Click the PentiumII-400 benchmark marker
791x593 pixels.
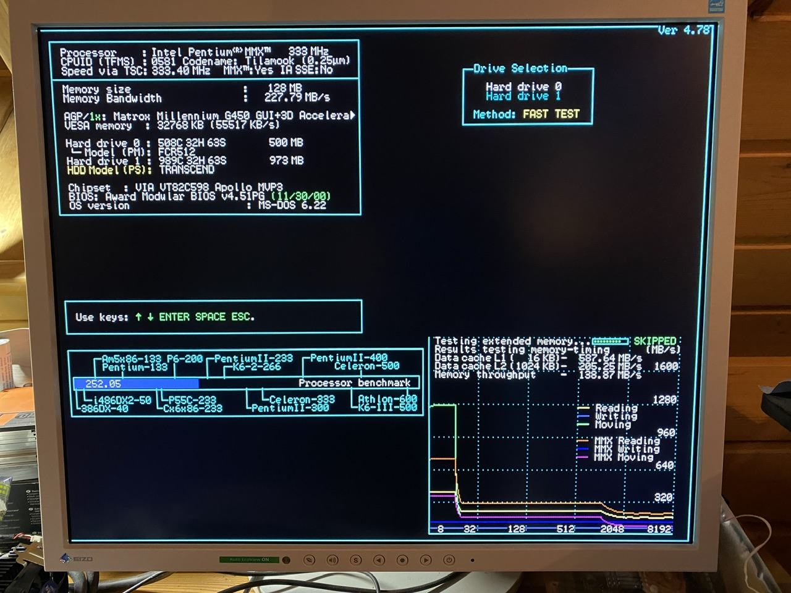tap(349, 358)
